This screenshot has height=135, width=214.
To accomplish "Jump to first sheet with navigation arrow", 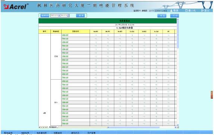I will (x=40, y=127).
